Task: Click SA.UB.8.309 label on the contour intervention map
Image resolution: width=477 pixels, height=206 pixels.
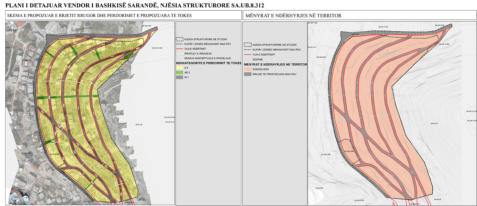Action: point(359,200)
